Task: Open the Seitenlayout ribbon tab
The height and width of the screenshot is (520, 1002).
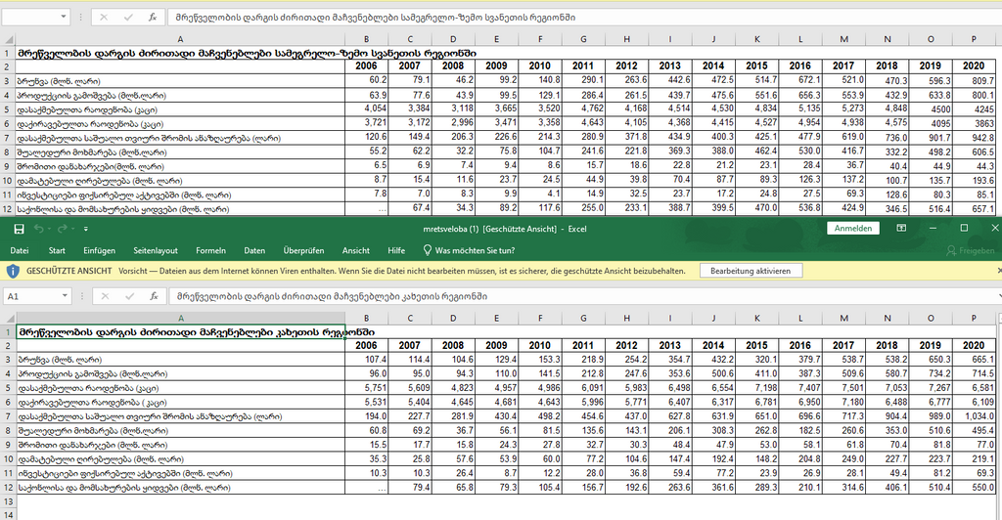Action: (156, 250)
